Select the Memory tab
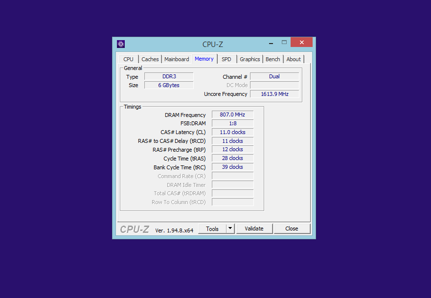 tap(204, 59)
